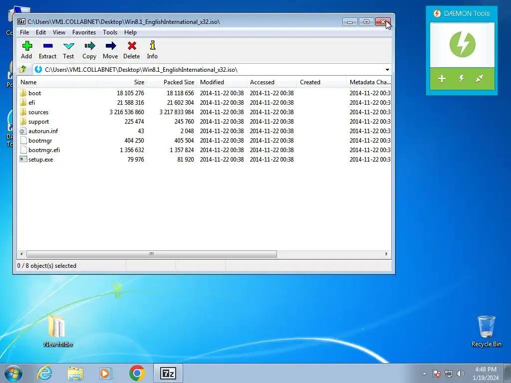Open the Help menu
511x383 pixels.
(130, 32)
